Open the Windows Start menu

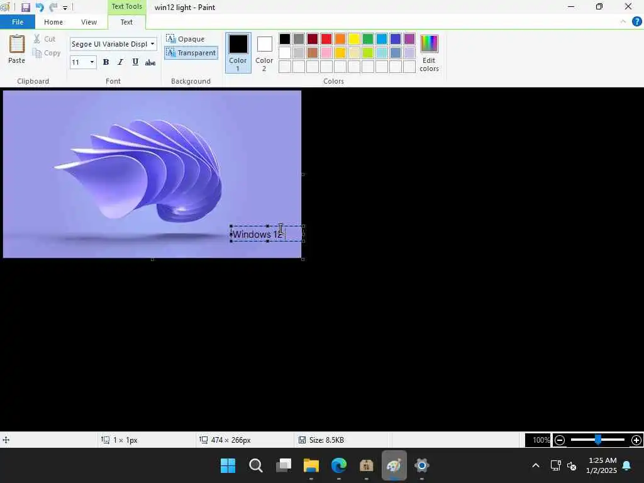tap(228, 465)
